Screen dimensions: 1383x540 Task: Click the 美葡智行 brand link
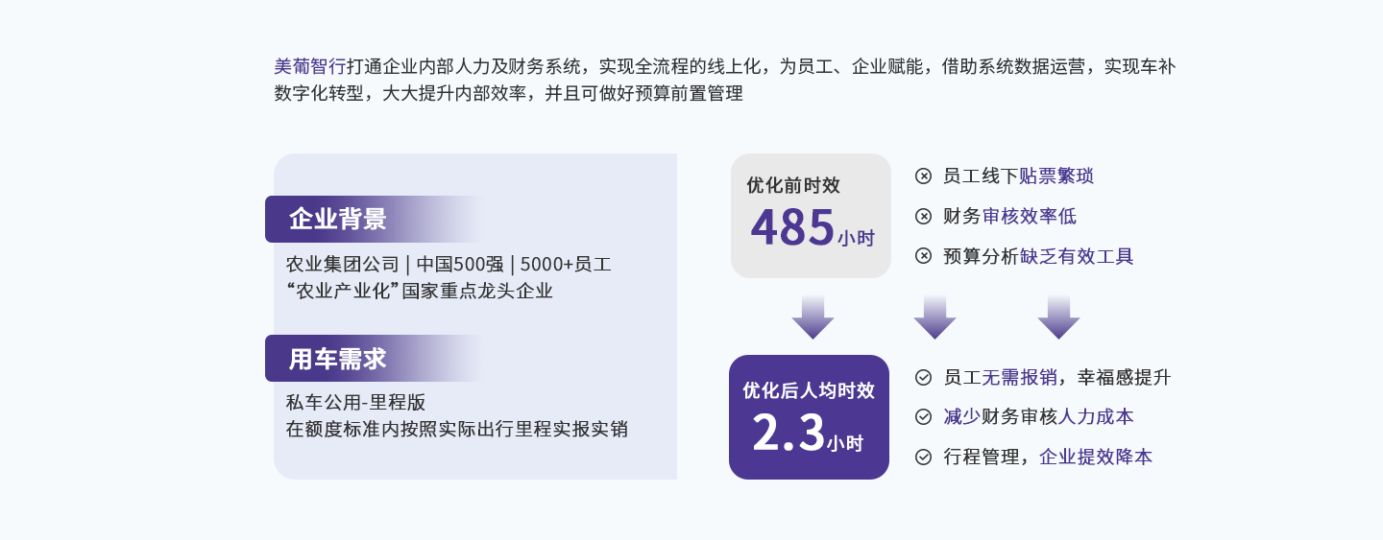tap(309, 66)
